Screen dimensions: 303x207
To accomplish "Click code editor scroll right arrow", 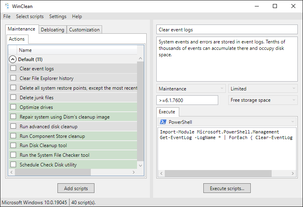I will [x=293, y=173].
